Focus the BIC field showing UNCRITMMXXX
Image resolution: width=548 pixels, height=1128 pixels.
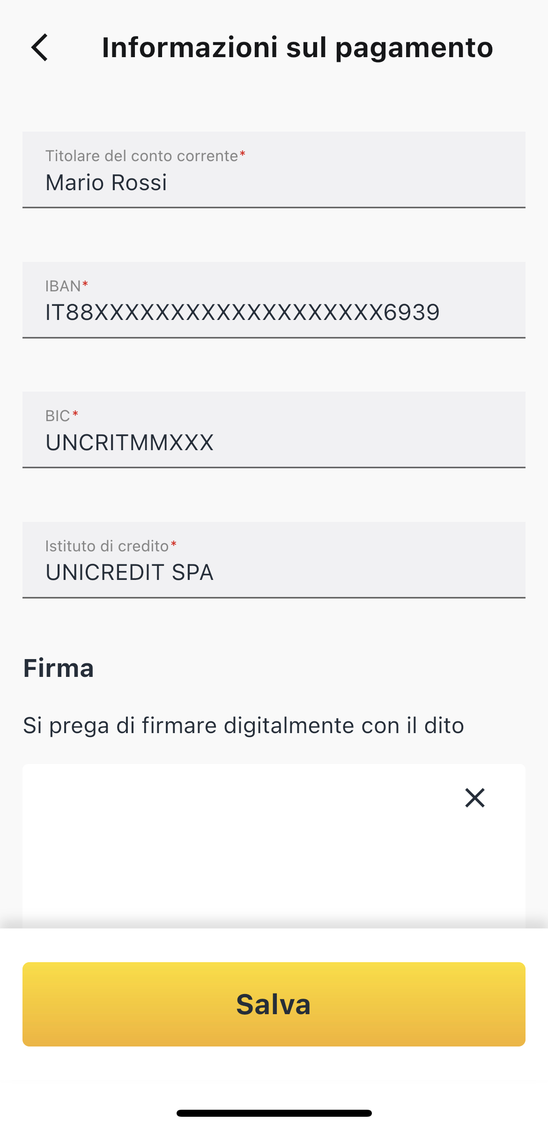click(x=274, y=430)
